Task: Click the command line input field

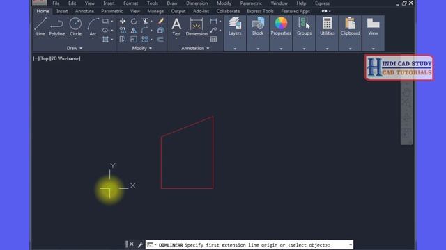Action: (249, 245)
